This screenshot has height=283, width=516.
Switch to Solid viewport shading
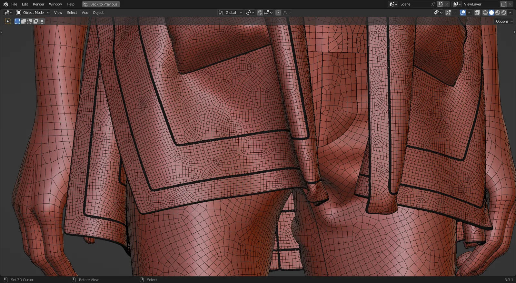click(491, 13)
